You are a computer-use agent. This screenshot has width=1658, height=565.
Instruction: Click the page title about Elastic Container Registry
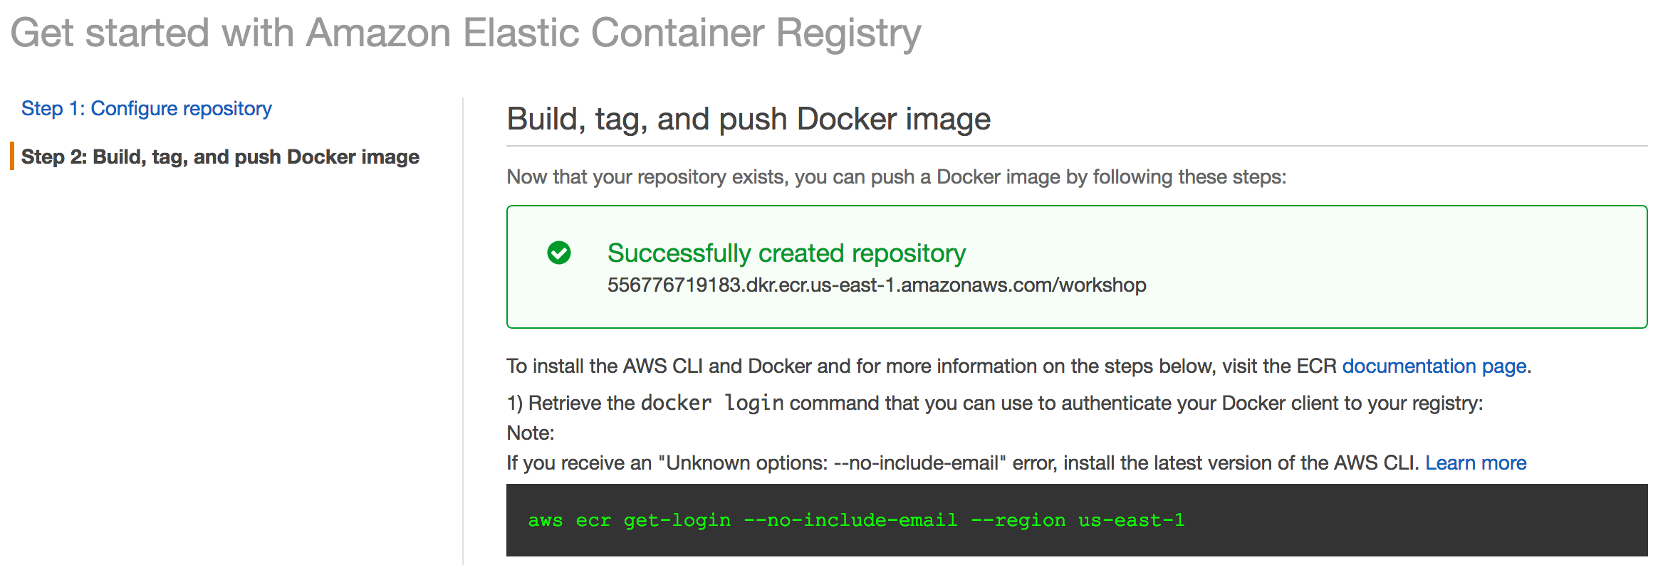(x=466, y=33)
